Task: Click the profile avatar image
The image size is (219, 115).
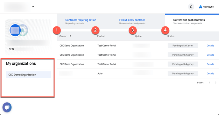Action: click(15, 30)
